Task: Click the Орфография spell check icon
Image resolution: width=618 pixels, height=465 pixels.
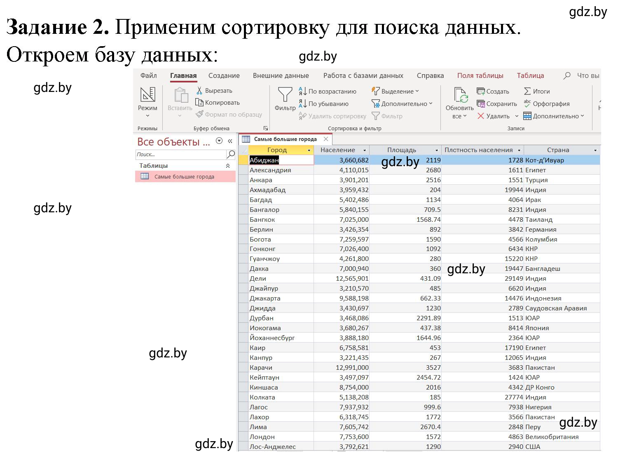Action: (527, 103)
